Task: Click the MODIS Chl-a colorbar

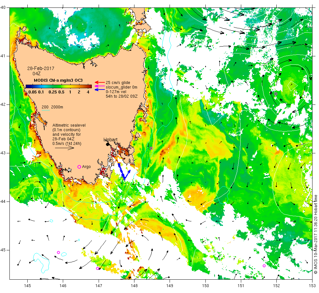Action: click(59, 86)
